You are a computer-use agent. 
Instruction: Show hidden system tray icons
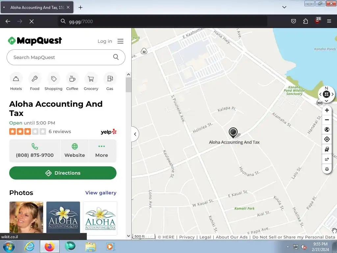[x=288, y=247]
